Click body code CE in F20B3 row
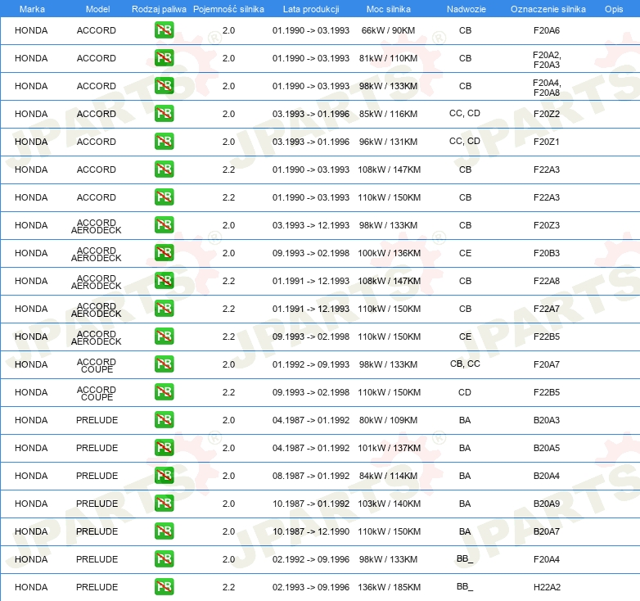The image size is (640, 601). [x=465, y=253]
